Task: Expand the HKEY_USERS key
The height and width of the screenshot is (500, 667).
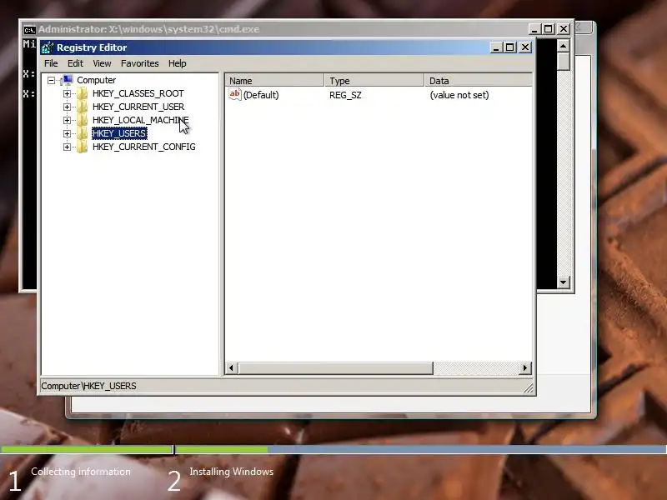Action: point(67,133)
